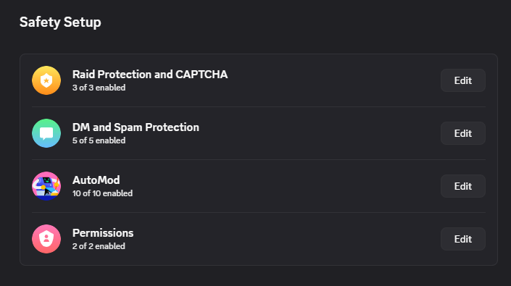The width and height of the screenshot is (511, 286).
Task: Click the AutoMod title text
Action: click(x=96, y=180)
